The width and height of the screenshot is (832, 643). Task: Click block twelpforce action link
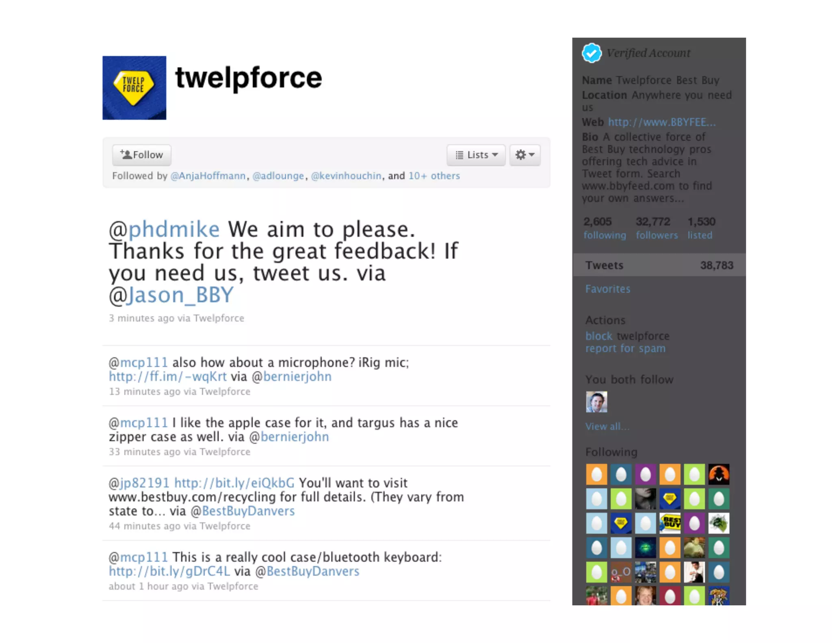tap(627, 336)
